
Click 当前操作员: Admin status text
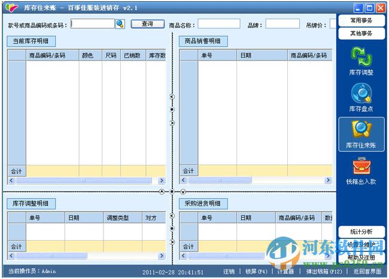[x=32, y=271]
